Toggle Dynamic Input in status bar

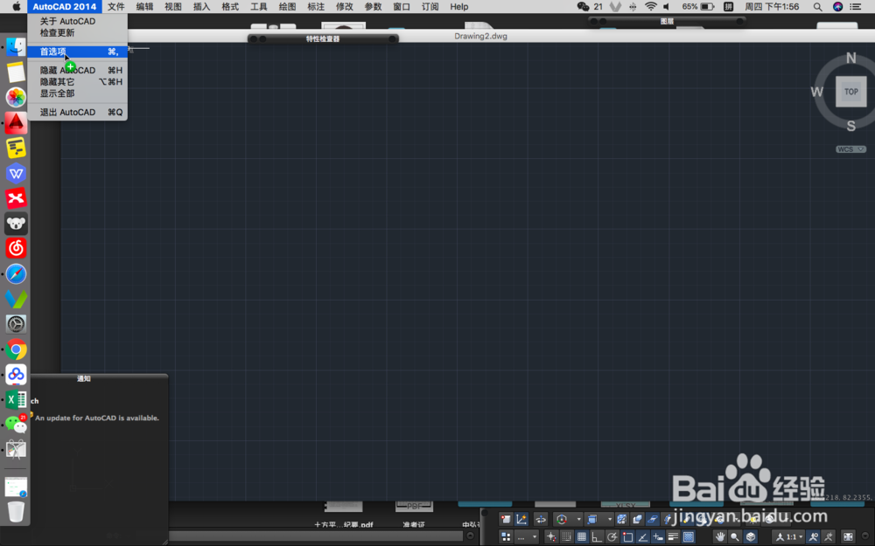click(658, 537)
